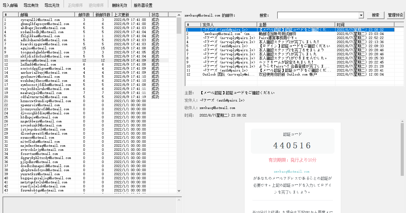Expand the search combo box dropdown arrow

click(x=361, y=15)
